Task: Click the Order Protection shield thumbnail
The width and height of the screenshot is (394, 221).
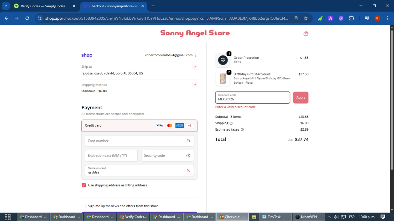Action: point(223,60)
